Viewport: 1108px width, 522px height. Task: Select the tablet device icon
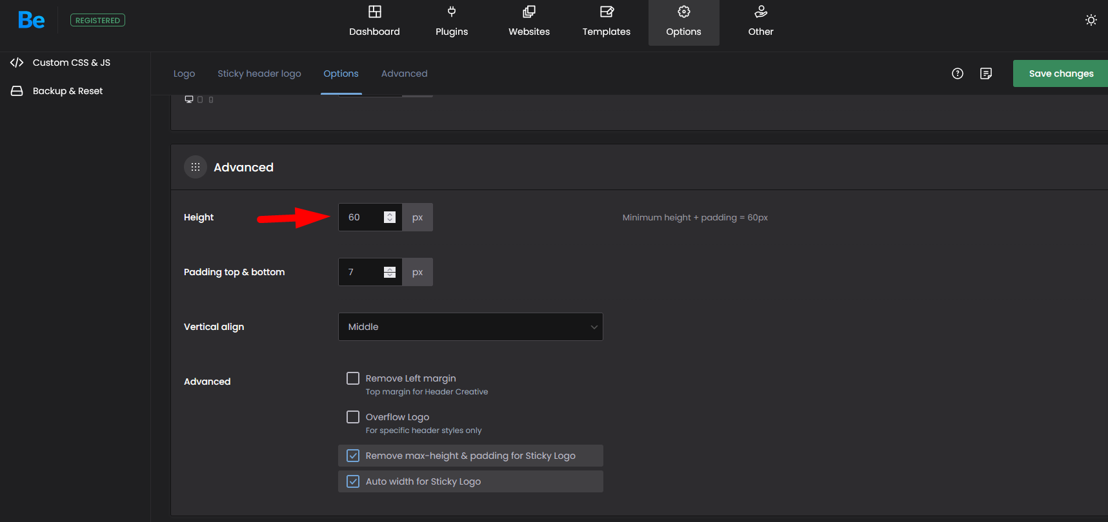pos(200,99)
